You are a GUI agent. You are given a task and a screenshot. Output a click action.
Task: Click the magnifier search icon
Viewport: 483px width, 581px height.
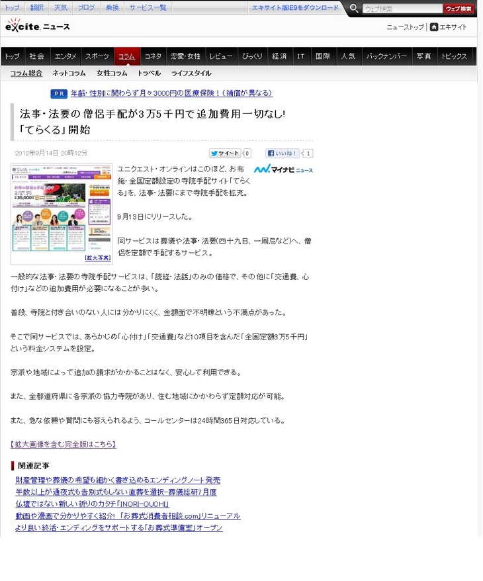click(x=354, y=9)
